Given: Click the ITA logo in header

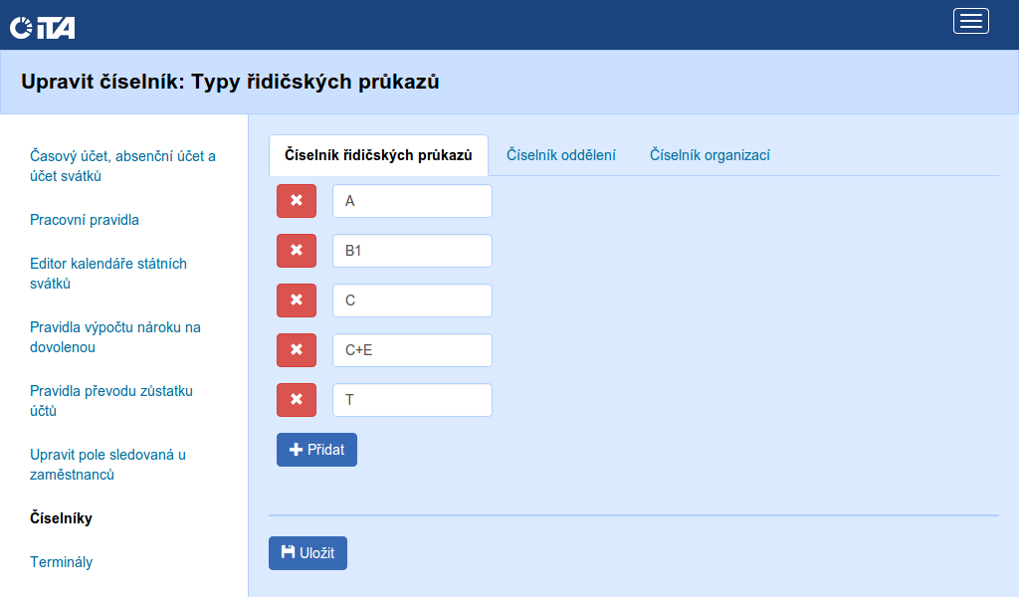Looking at the screenshot, I should 43,28.
